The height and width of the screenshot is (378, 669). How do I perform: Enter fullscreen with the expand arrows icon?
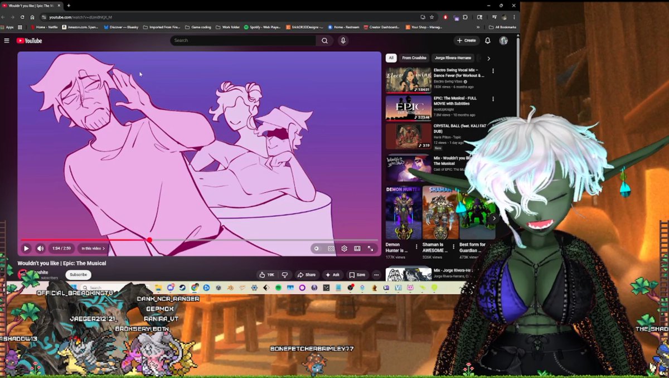pos(370,249)
